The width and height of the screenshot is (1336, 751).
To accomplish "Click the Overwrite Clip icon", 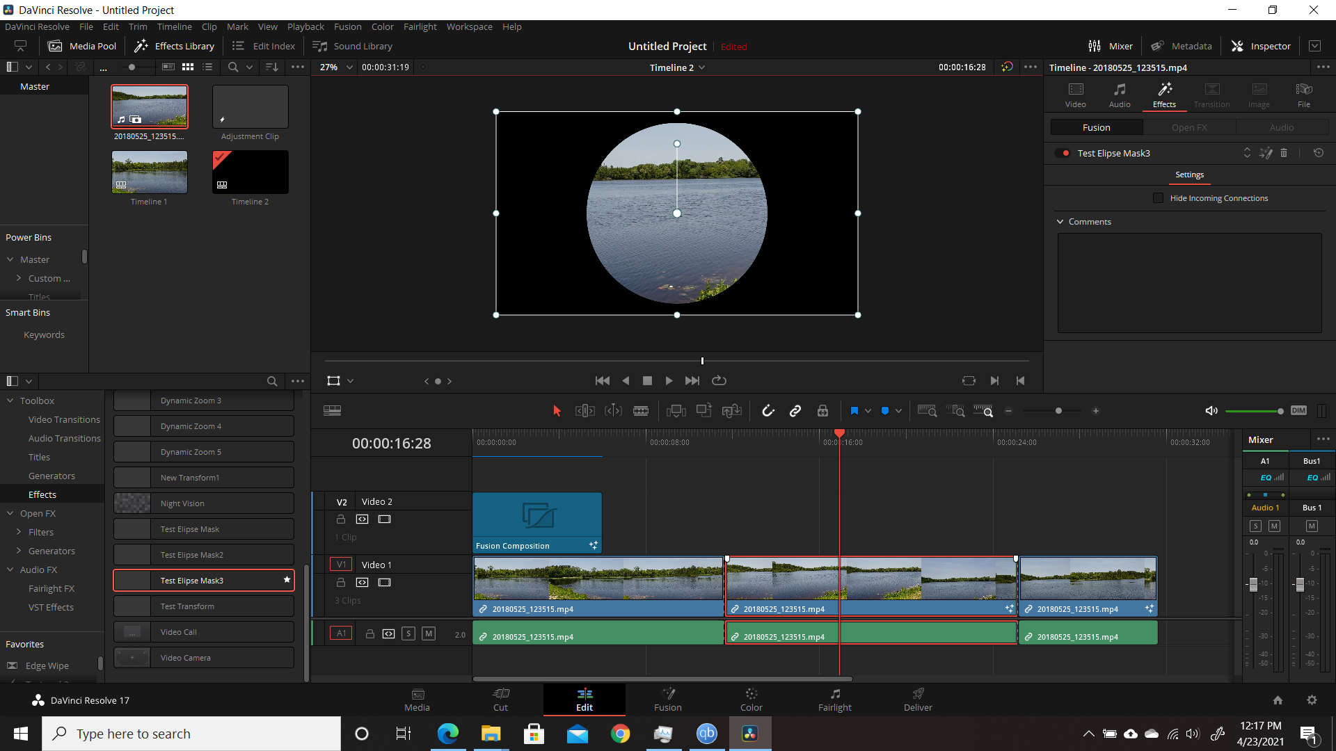I will 703,411.
